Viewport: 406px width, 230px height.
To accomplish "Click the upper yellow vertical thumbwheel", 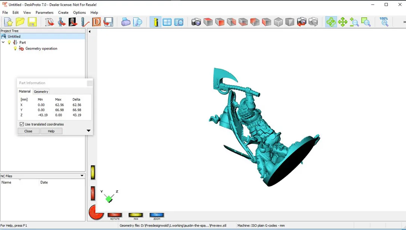I will (93, 172).
